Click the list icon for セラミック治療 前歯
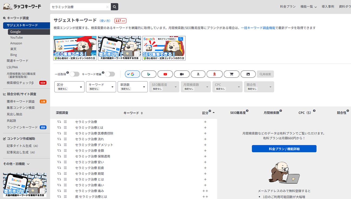 pos(65,168)
